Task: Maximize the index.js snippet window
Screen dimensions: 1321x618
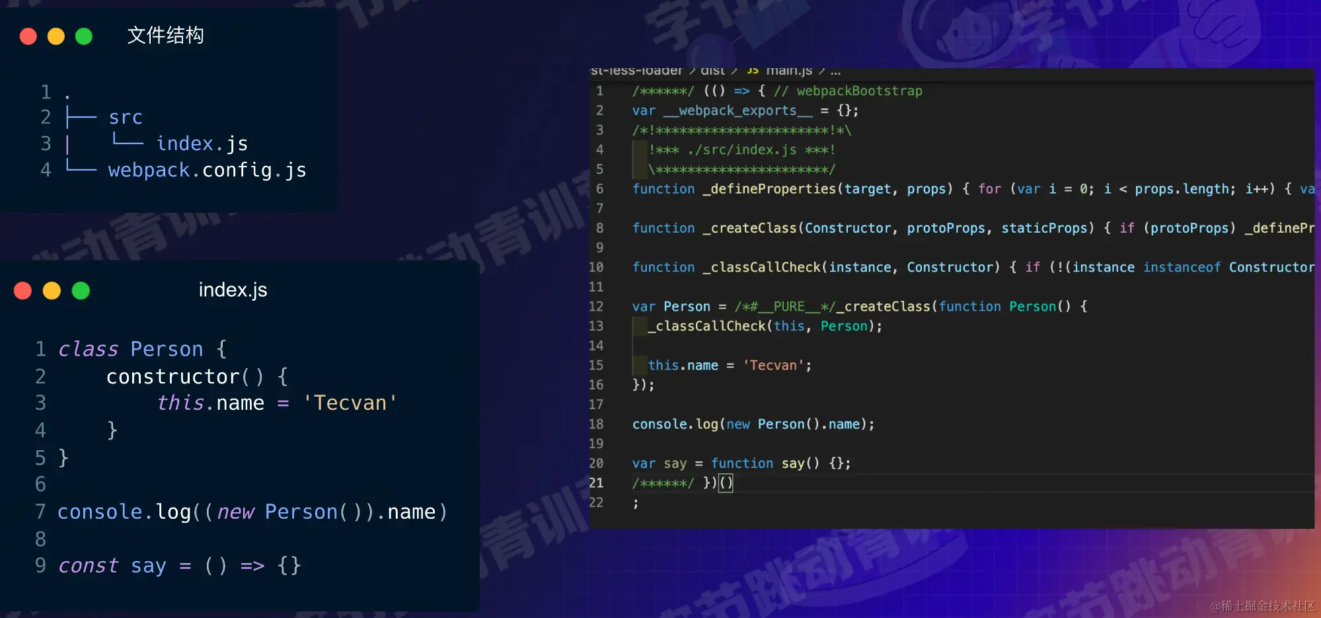Action: 81,291
